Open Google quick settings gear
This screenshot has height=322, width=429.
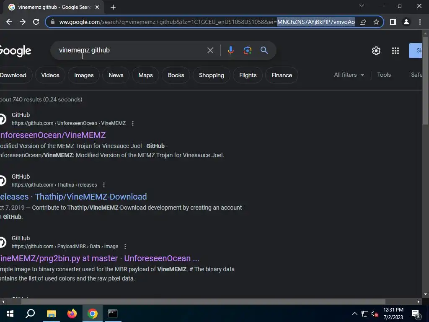[x=376, y=51]
